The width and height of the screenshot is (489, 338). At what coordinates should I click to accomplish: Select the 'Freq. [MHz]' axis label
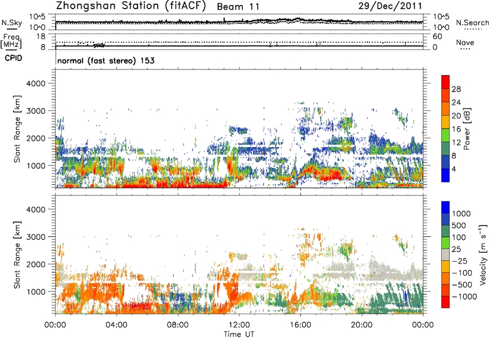coord(12,41)
